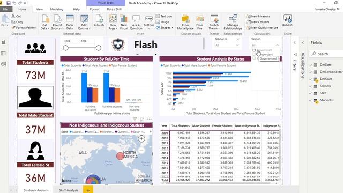Switch to Staff Analysis page tab
Screen dimensions: 343x193
click(x=69, y=190)
